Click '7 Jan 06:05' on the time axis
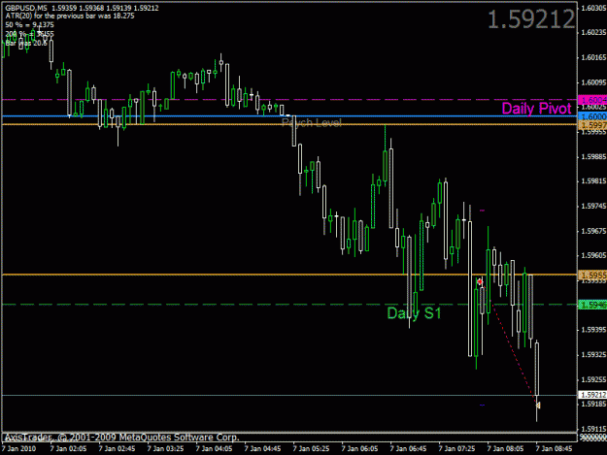607x455 pixels. click(359, 448)
